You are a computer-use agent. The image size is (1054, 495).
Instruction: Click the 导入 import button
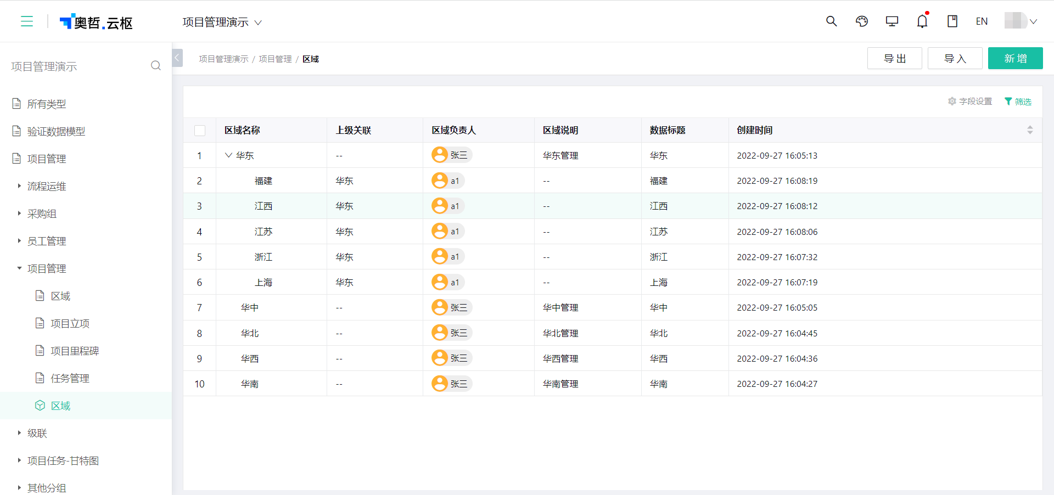coord(955,58)
